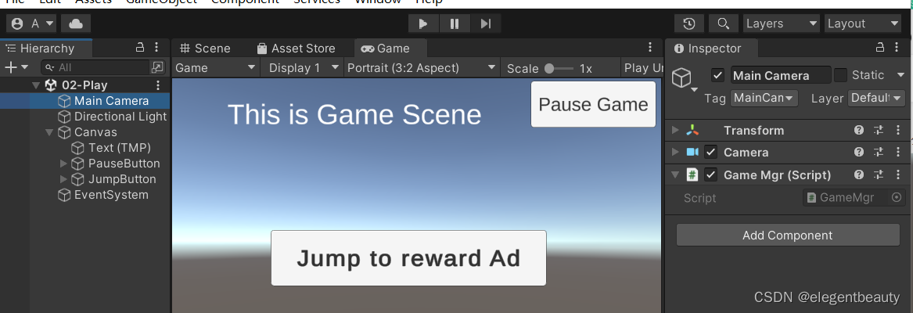Advance one frame with the step button
Screen dimensions: 913x313
coord(486,24)
